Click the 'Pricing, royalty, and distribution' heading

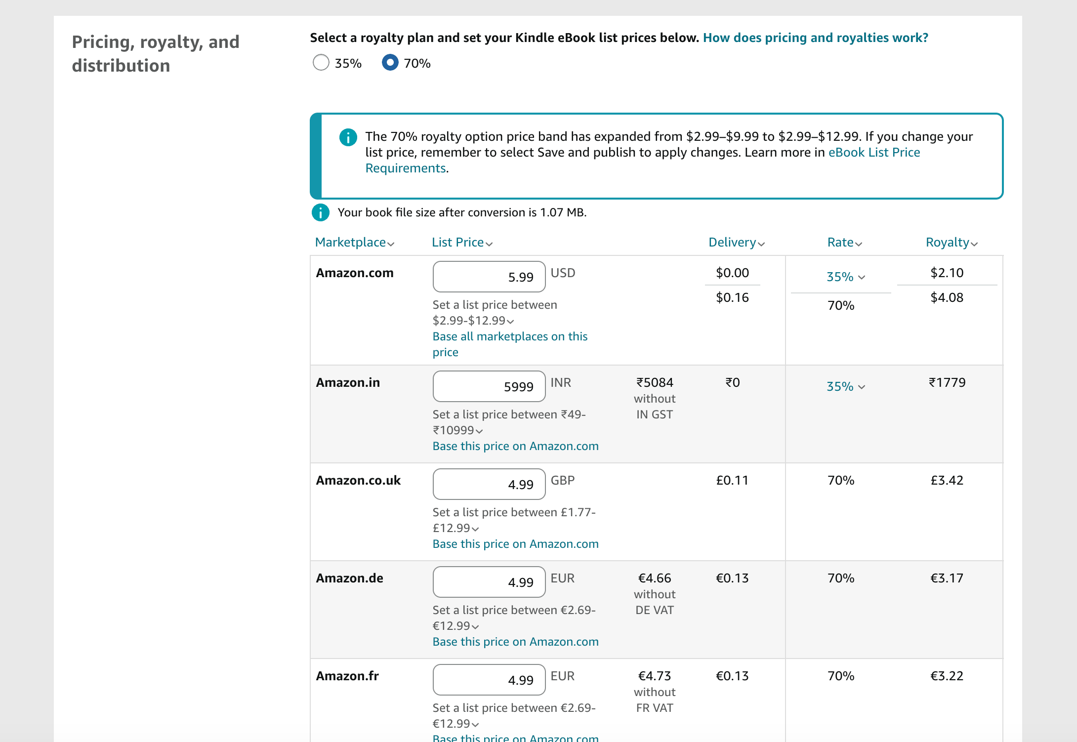click(156, 54)
